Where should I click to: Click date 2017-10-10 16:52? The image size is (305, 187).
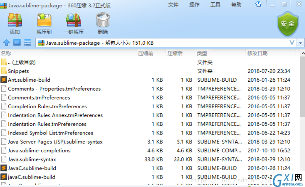(x=269, y=151)
